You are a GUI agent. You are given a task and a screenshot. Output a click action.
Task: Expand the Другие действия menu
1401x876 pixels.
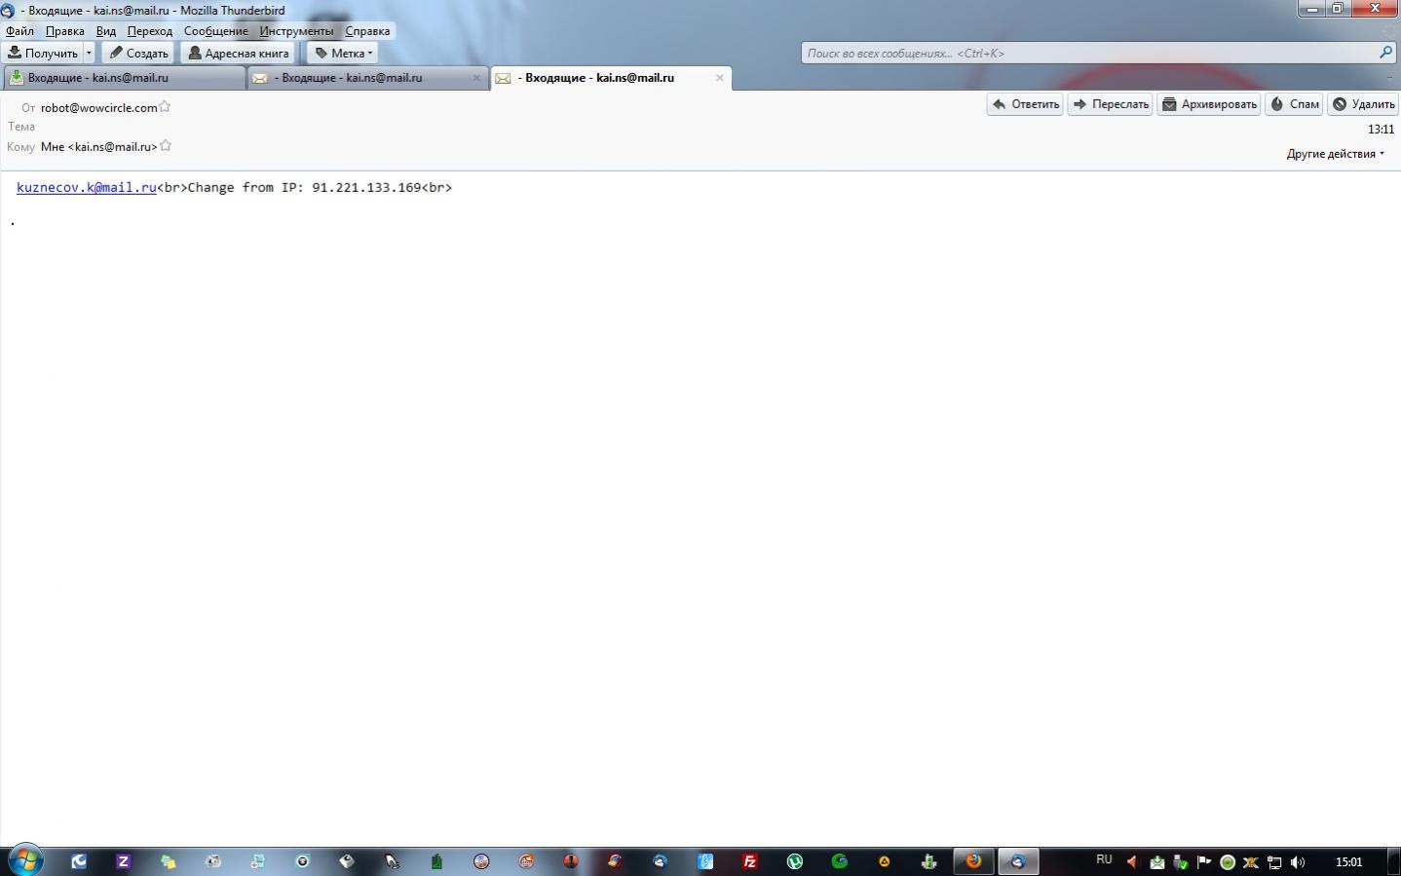pos(1335,154)
